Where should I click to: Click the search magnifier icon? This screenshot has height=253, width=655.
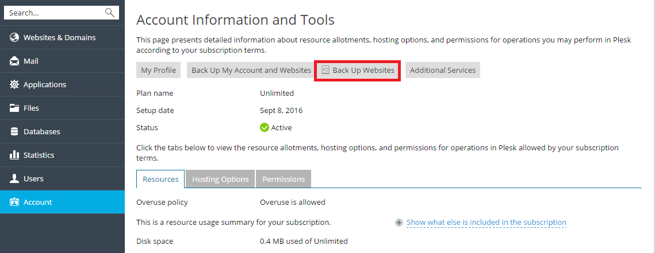click(x=109, y=13)
